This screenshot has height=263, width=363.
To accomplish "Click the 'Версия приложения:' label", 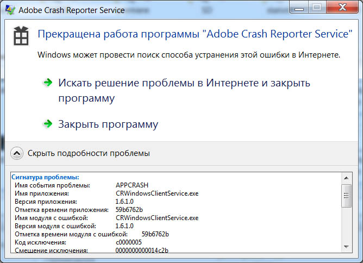I will tap(46, 202).
